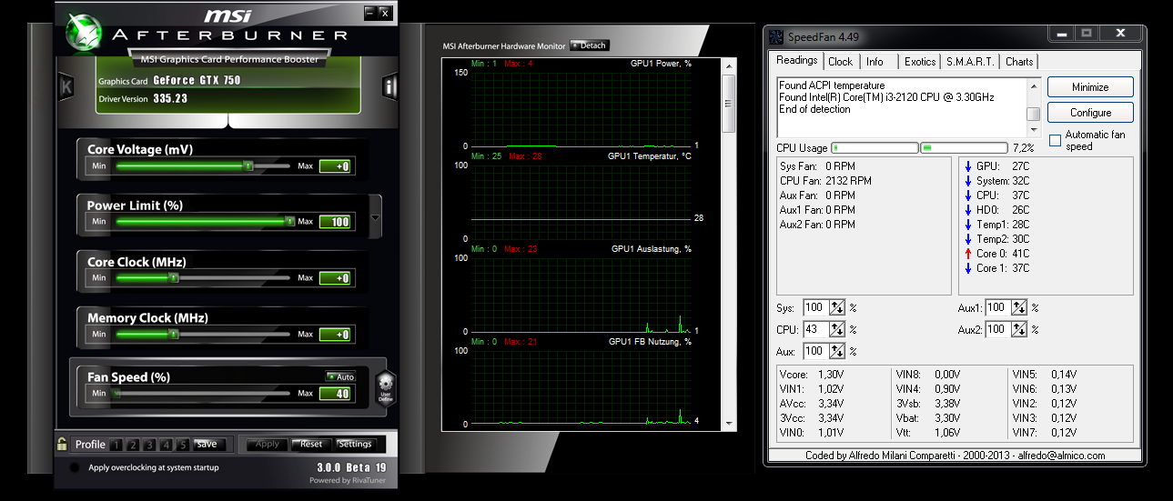Click the red arrow beside Core 0
The height and width of the screenshot is (501, 1173).
click(968, 254)
